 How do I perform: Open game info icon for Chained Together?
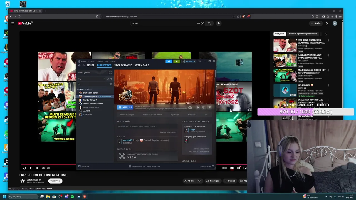click(204, 107)
